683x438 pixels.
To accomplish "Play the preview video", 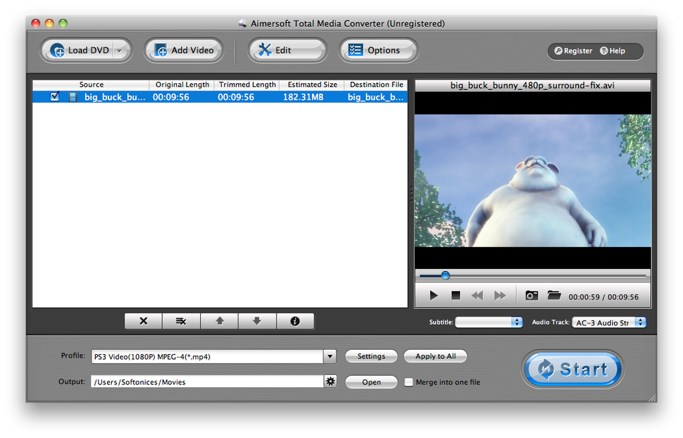I will point(433,295).
